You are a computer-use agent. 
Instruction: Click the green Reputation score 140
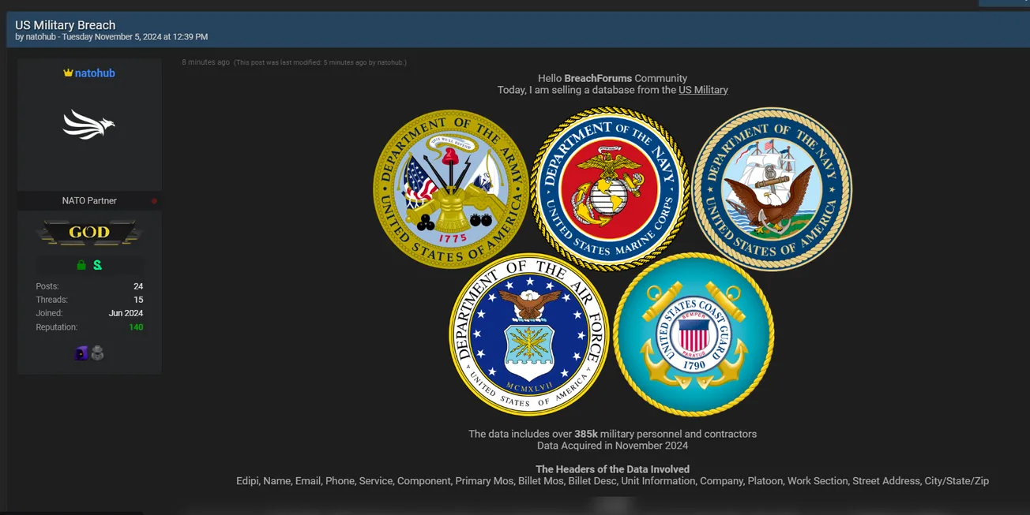pyautogui.click(x=135, y=327)
